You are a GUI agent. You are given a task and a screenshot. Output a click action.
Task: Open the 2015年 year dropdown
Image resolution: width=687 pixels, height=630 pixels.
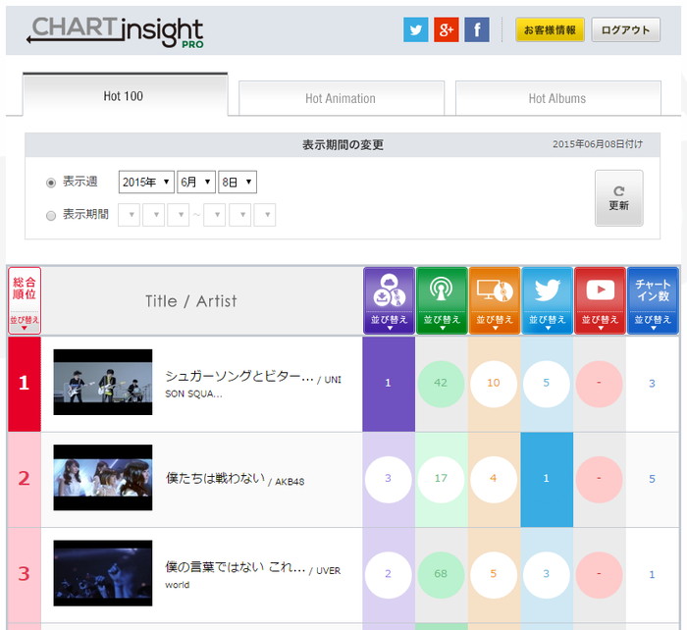tap(146, 183)
